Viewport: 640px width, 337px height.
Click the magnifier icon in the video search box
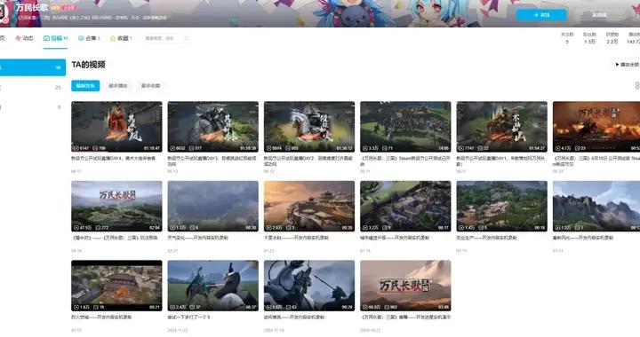(x=187, y=38)
